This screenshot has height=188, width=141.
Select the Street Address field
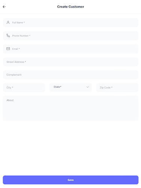click(71, 62)
